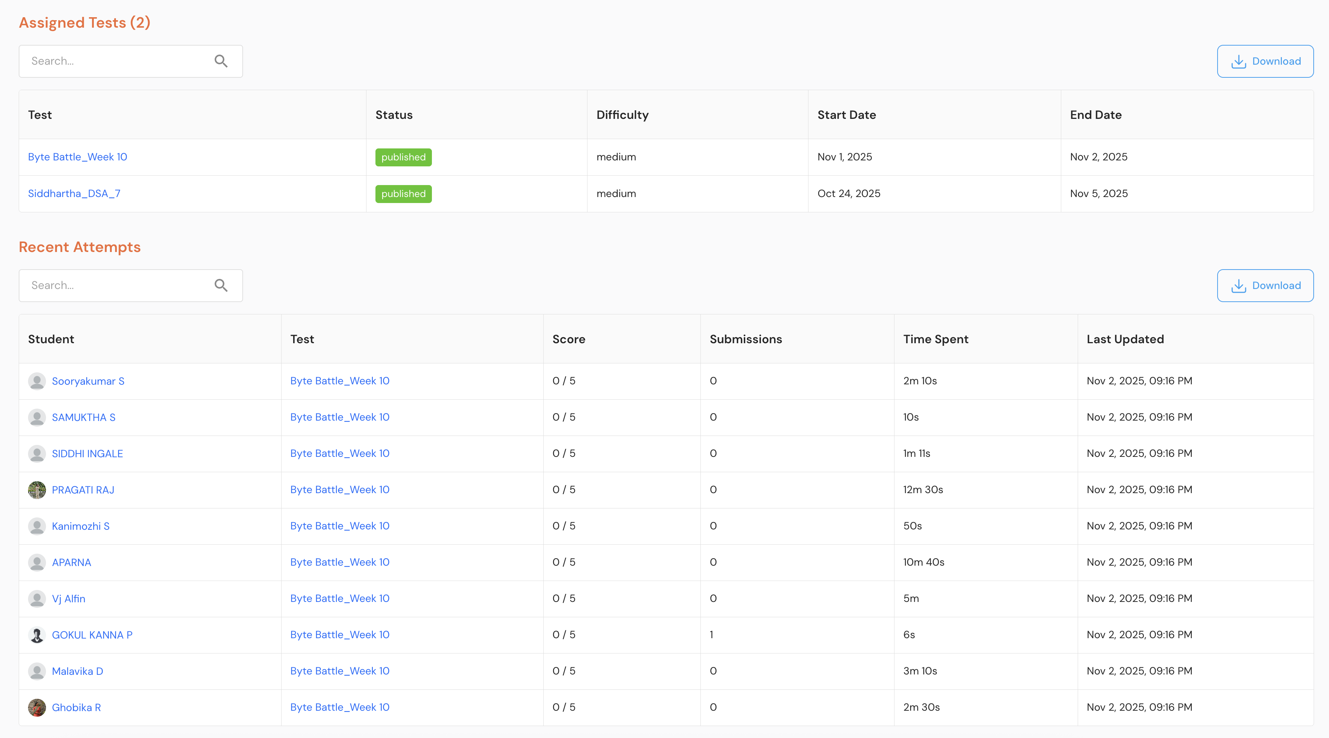Click Ghobika R's profile avatar
Image resolution: width=1329 pixels, height=738 pixels.
[37, 708]
